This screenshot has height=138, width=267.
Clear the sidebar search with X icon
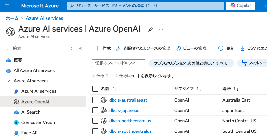coord(70,48)
